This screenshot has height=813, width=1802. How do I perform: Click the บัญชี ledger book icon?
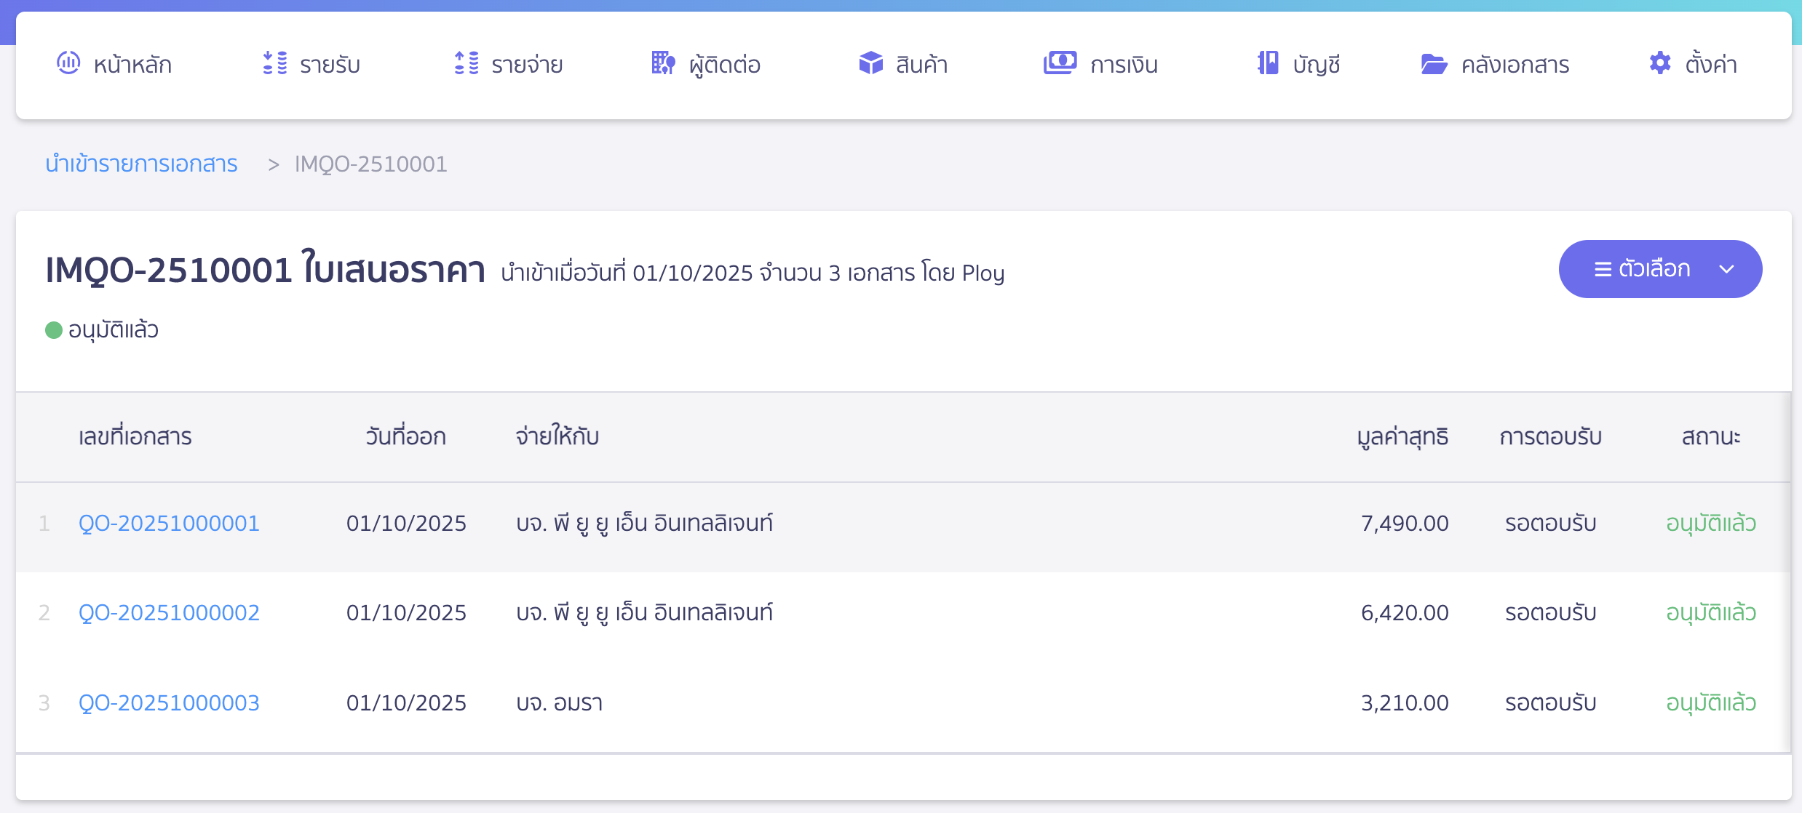[1268, 64]
